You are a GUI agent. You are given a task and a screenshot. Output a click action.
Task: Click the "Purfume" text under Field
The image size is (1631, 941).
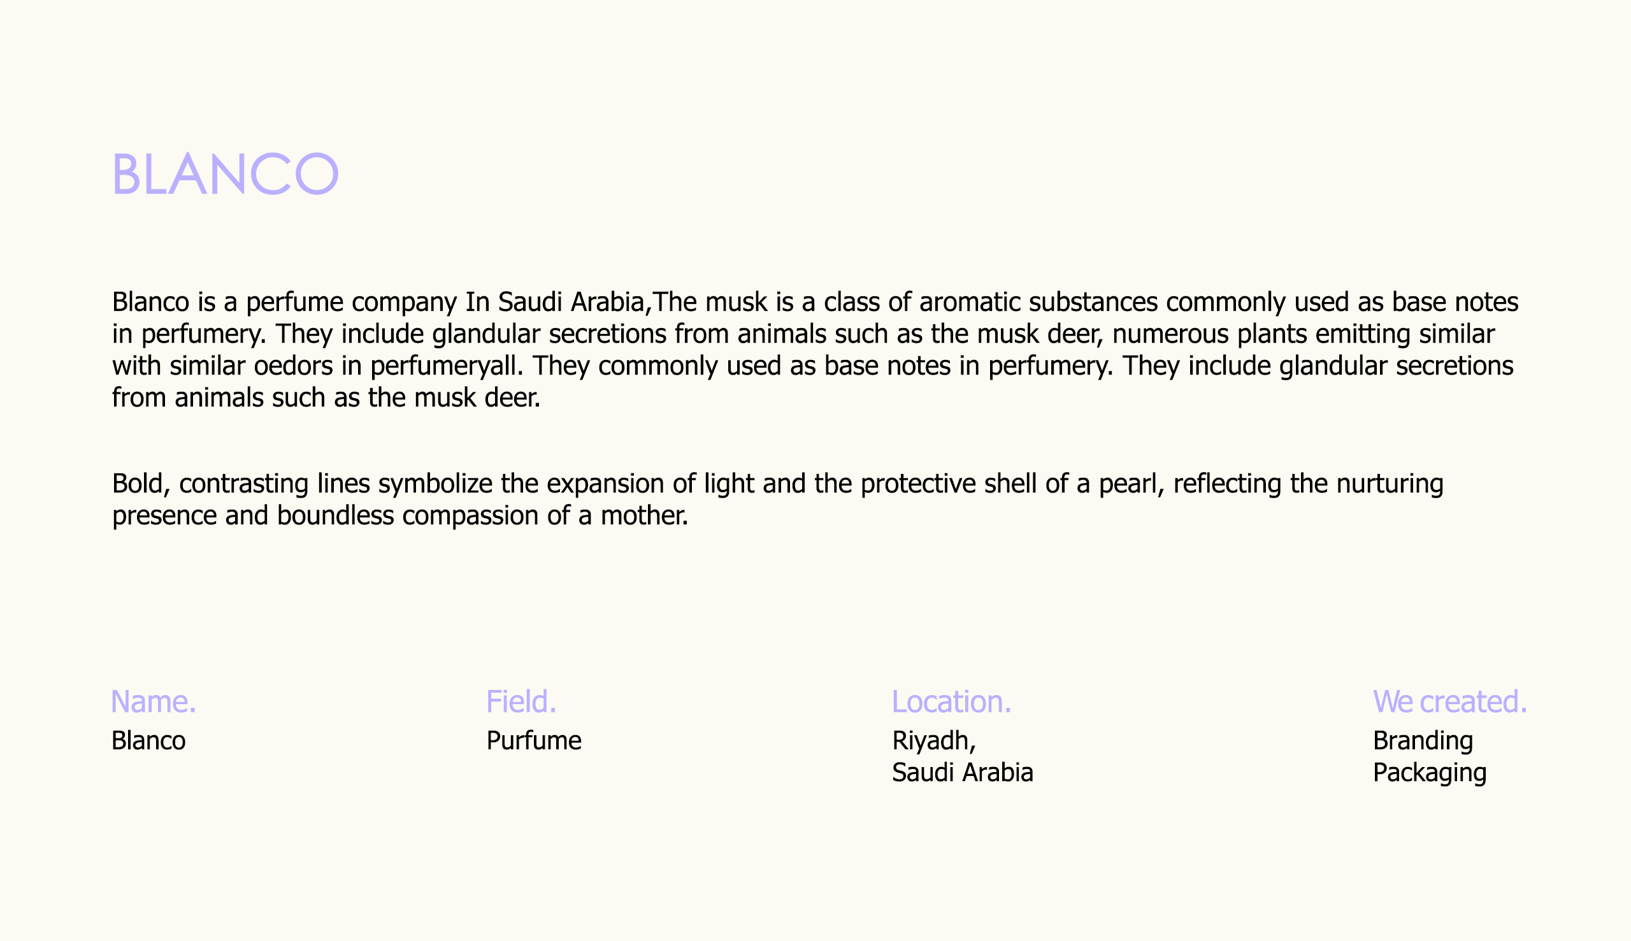pos(534,741)
